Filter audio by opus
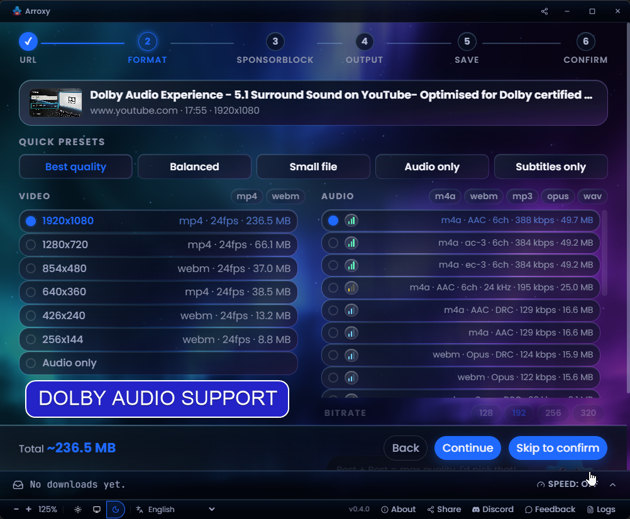The height and width of the screenshot is (519, 630). (558, 196)
